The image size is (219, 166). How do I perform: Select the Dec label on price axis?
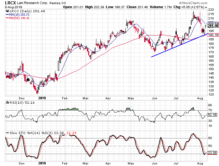(x=22, y=97)
